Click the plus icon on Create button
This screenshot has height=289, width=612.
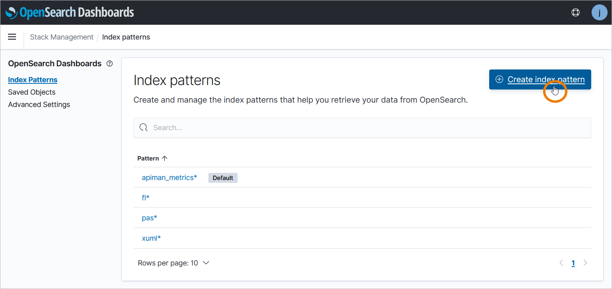pos(499,79)
